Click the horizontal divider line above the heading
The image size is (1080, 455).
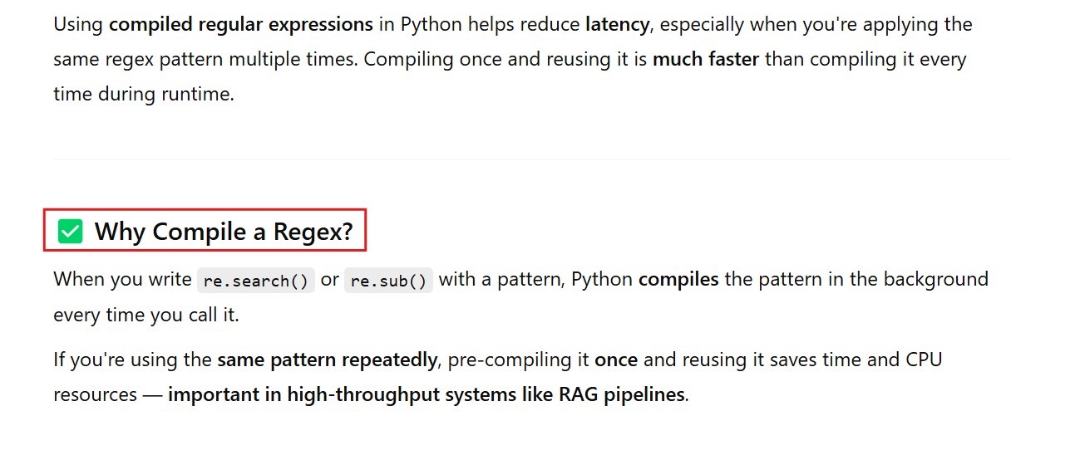pos(532,159)
